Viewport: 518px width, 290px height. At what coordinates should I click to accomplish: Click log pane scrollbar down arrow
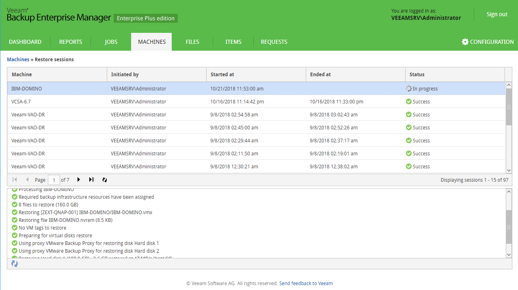[x=509, y=254]
